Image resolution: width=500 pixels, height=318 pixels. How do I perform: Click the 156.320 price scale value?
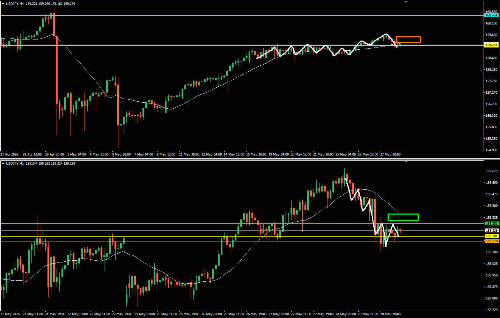[491, 116]
